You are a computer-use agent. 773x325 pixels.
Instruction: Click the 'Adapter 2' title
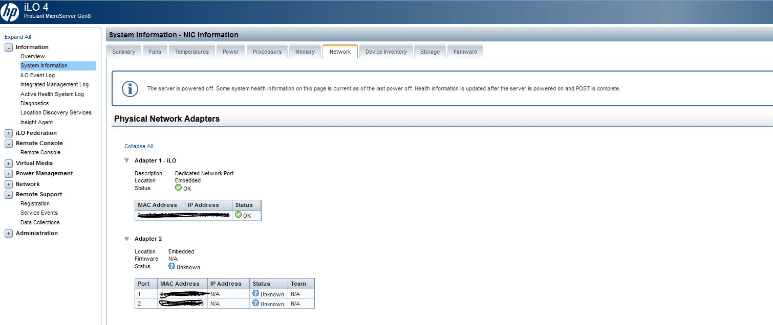(148, 239)
